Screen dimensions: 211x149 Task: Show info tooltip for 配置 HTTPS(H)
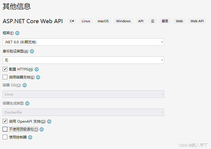pos(37,69)
